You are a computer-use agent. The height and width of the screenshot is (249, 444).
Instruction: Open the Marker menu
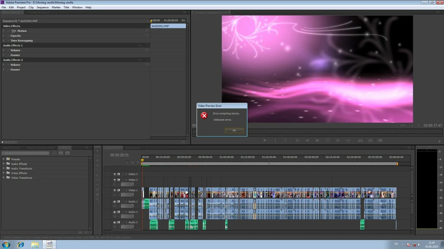click(56, 7)
